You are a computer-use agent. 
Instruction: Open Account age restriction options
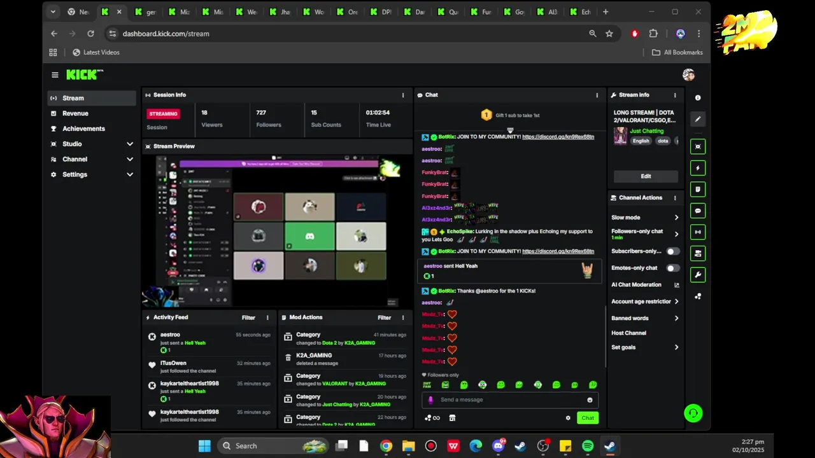tap(644, 302)
